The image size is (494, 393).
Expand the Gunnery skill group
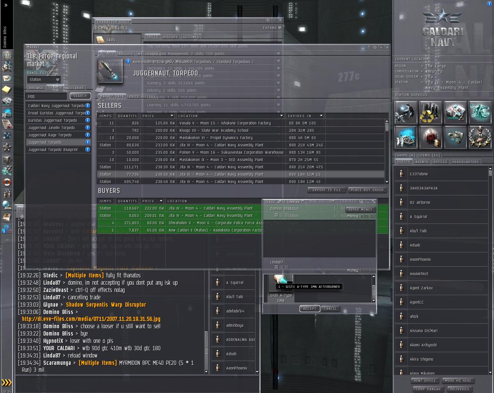(x=278, y=83)
